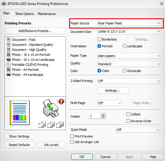This screenshot has height=161, width=165.
Task: Select Printable CD/DVD Printing text
Action: [30, 65]
